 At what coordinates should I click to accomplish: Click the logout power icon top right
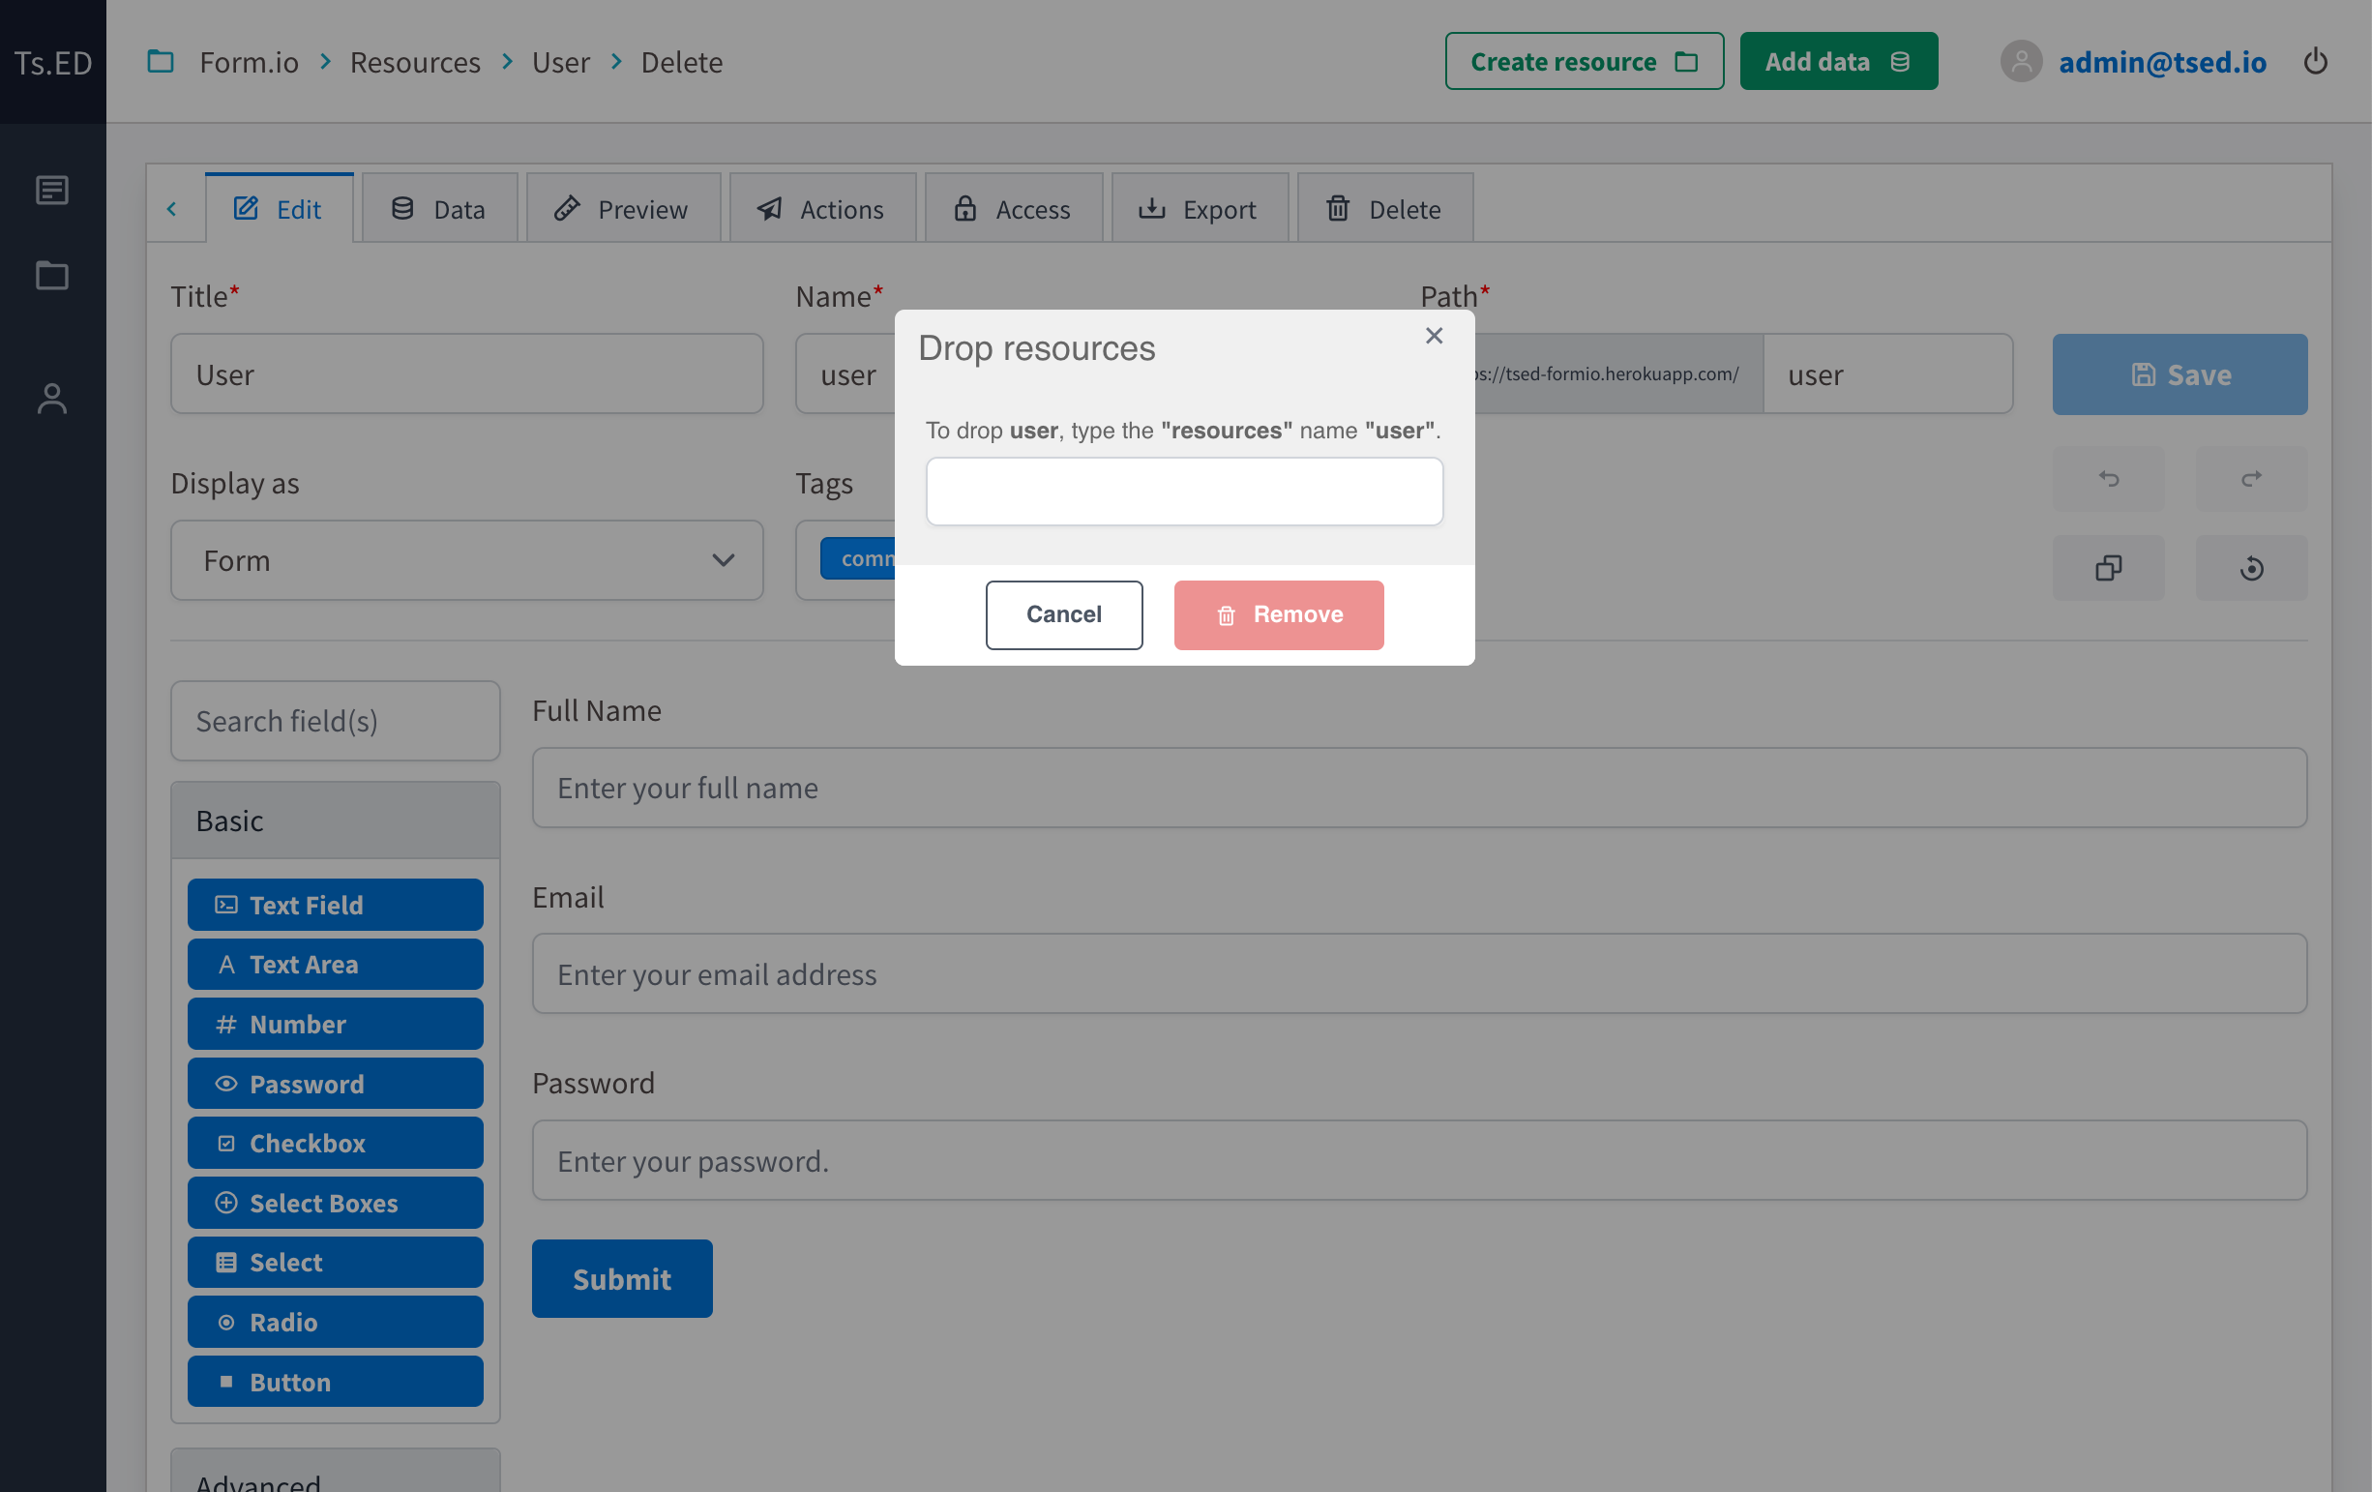[2317, 61]
